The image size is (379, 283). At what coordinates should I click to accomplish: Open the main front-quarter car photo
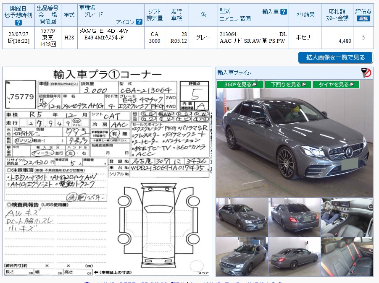[295, 143]
